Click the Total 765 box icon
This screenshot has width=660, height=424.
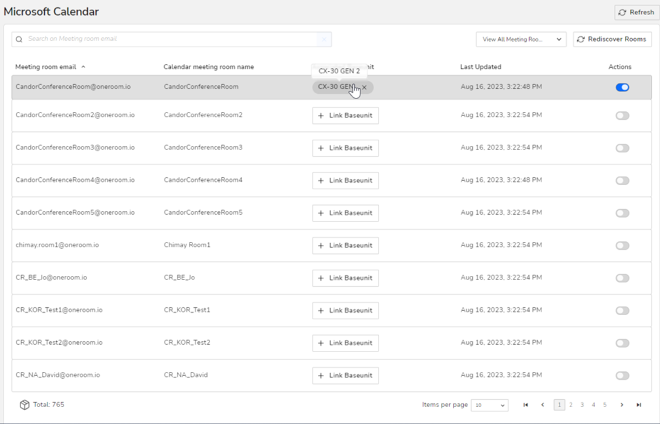pos(24,405)
